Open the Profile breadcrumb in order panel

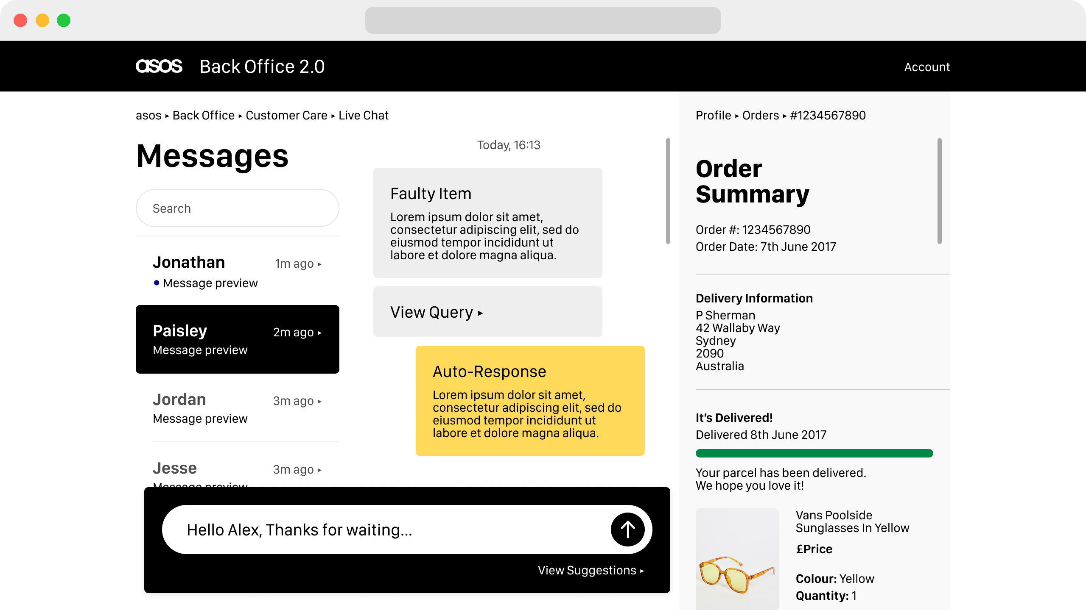(713, 115)
